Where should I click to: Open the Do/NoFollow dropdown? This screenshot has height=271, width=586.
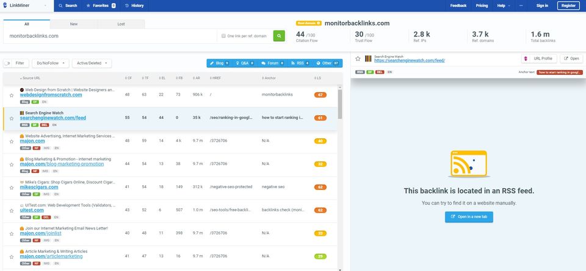click(x=51, y=63)
